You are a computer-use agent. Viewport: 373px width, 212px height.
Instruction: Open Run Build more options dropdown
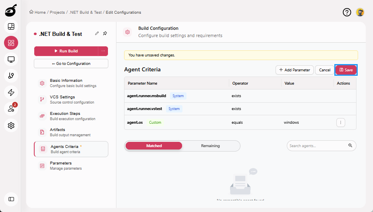[103, 51]
